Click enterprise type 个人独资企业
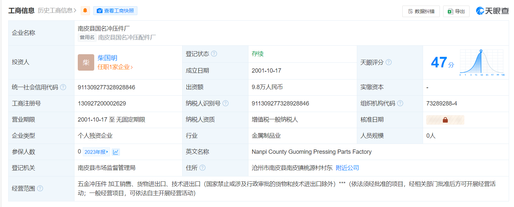This screenshot has width=514, height=207. pyautogui.click(x=95, y=136)
